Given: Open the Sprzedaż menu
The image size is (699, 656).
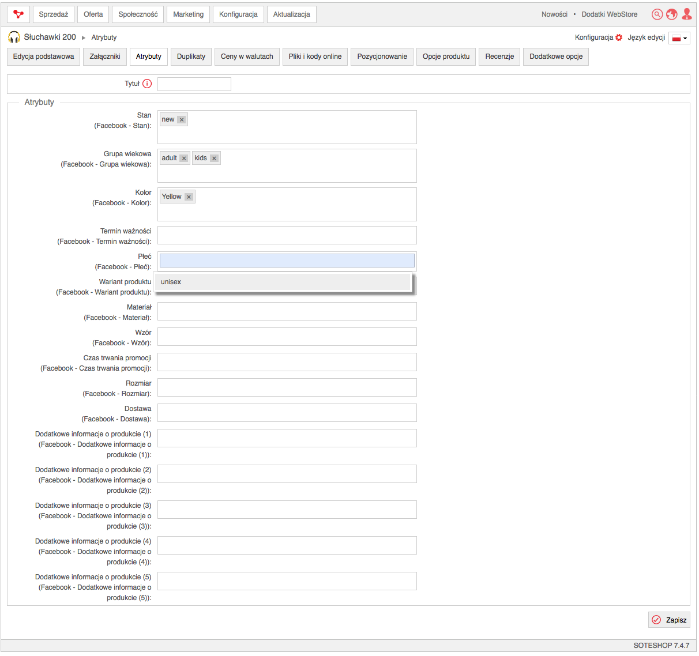Looking at the screenshot, I should tap(54, 14).
